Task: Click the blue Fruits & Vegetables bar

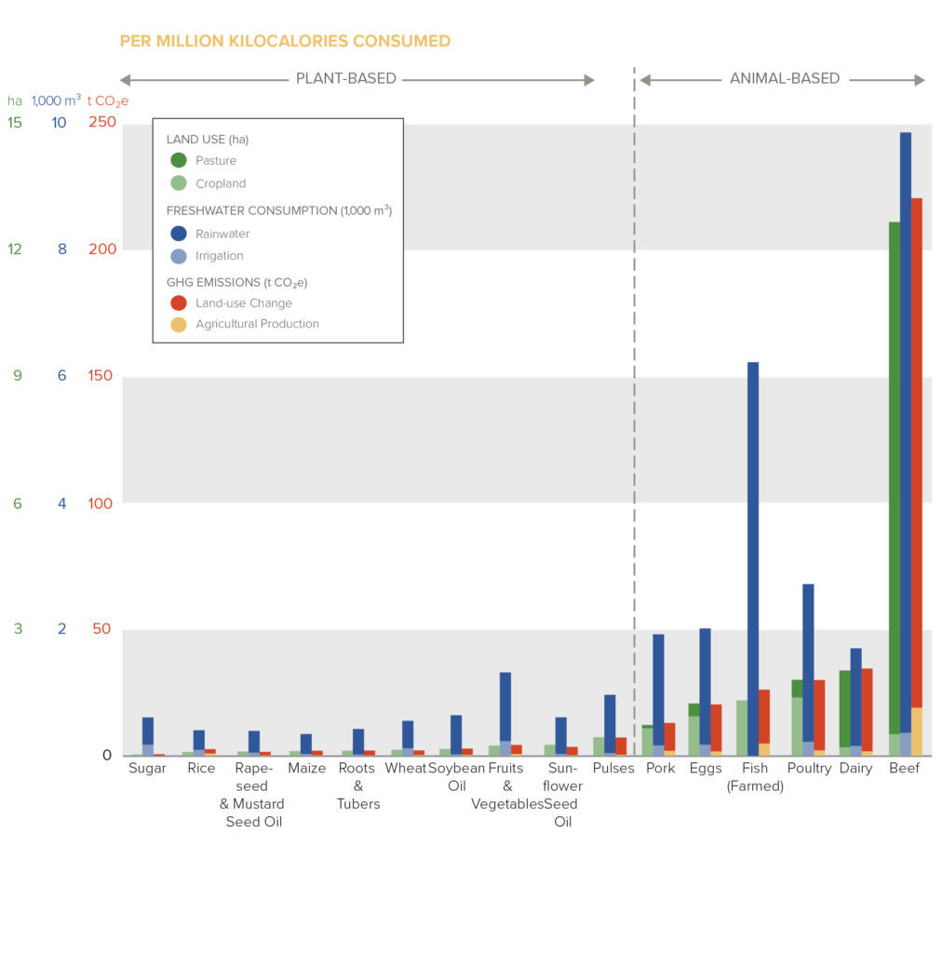Action: 505,705
